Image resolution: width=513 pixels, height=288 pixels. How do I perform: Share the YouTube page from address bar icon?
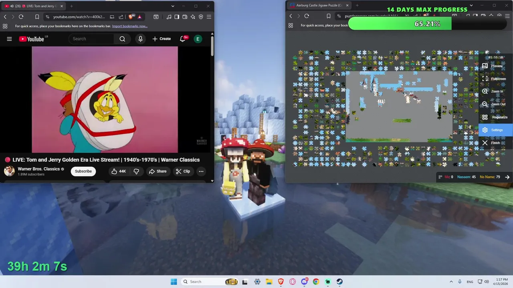point(121,17)
